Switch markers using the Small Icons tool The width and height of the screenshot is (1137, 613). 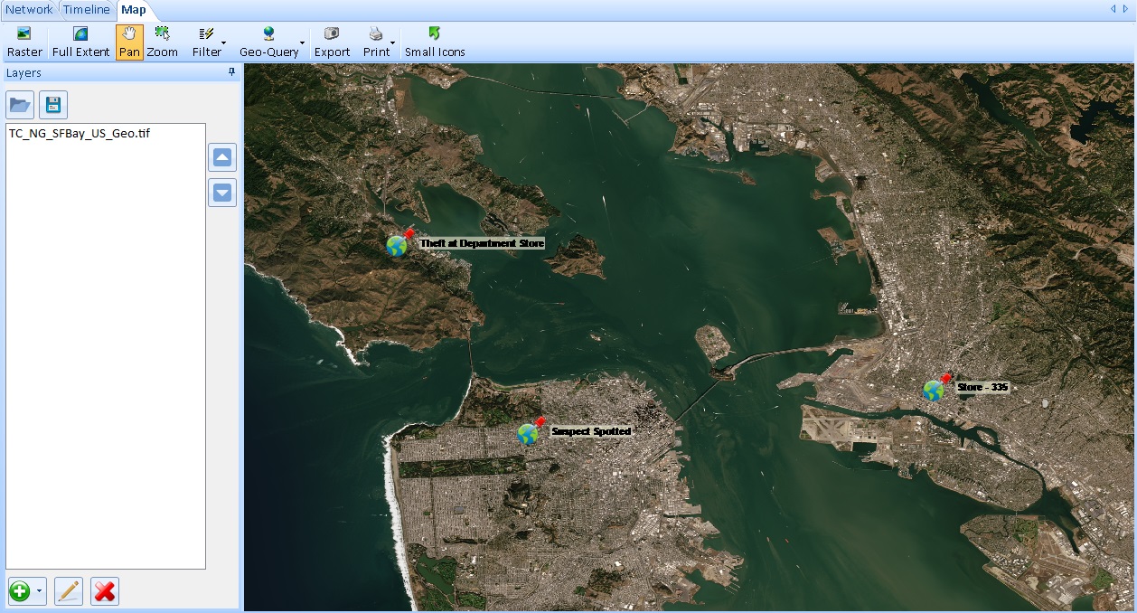(x=435, y=38)
